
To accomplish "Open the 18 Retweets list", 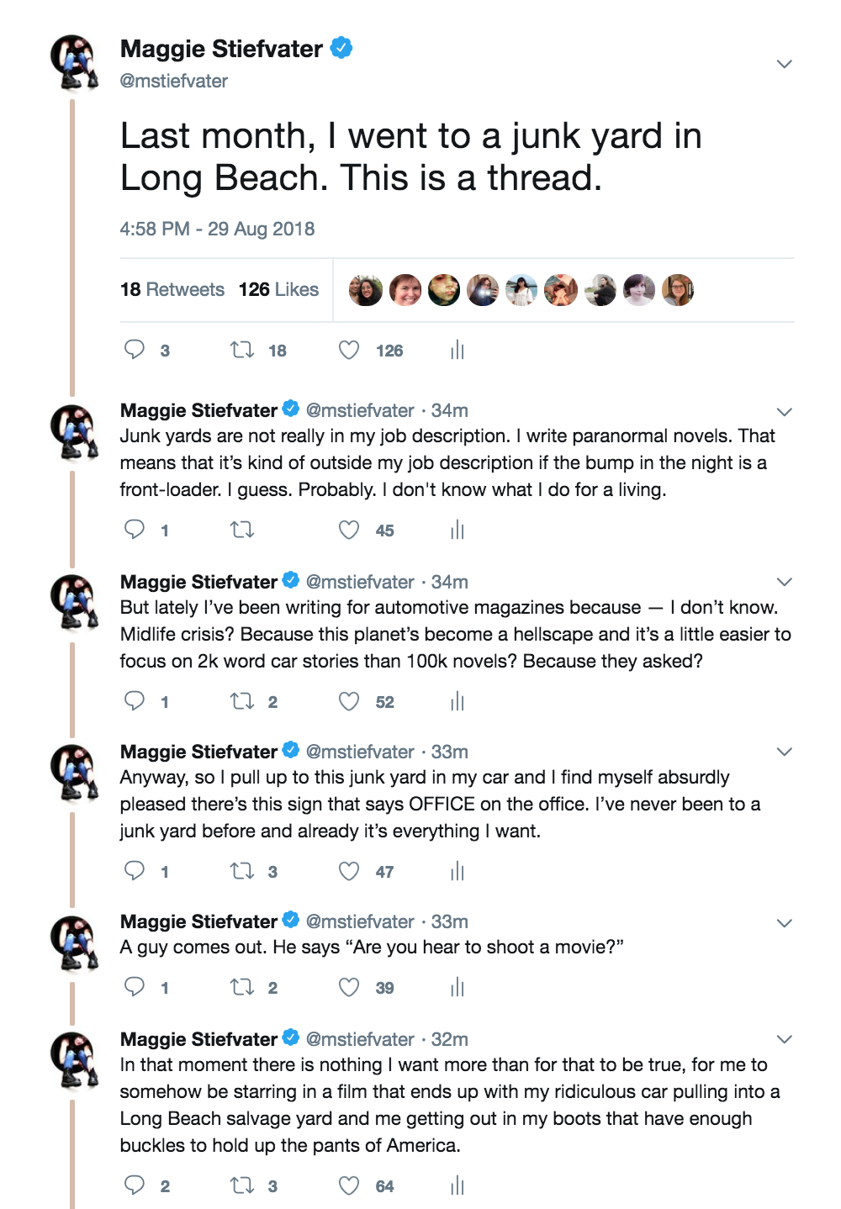I will point(172,290).
